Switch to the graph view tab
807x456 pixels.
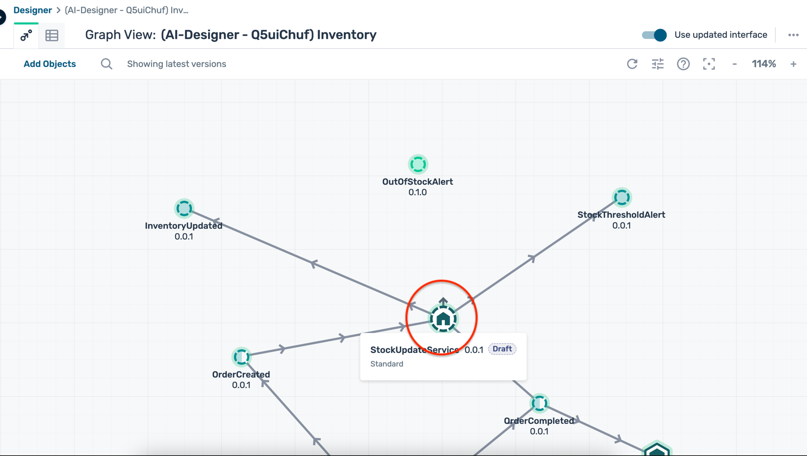pos(26,35)
